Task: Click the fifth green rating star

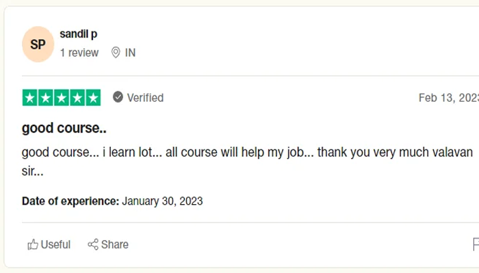Action: (92, 98)
